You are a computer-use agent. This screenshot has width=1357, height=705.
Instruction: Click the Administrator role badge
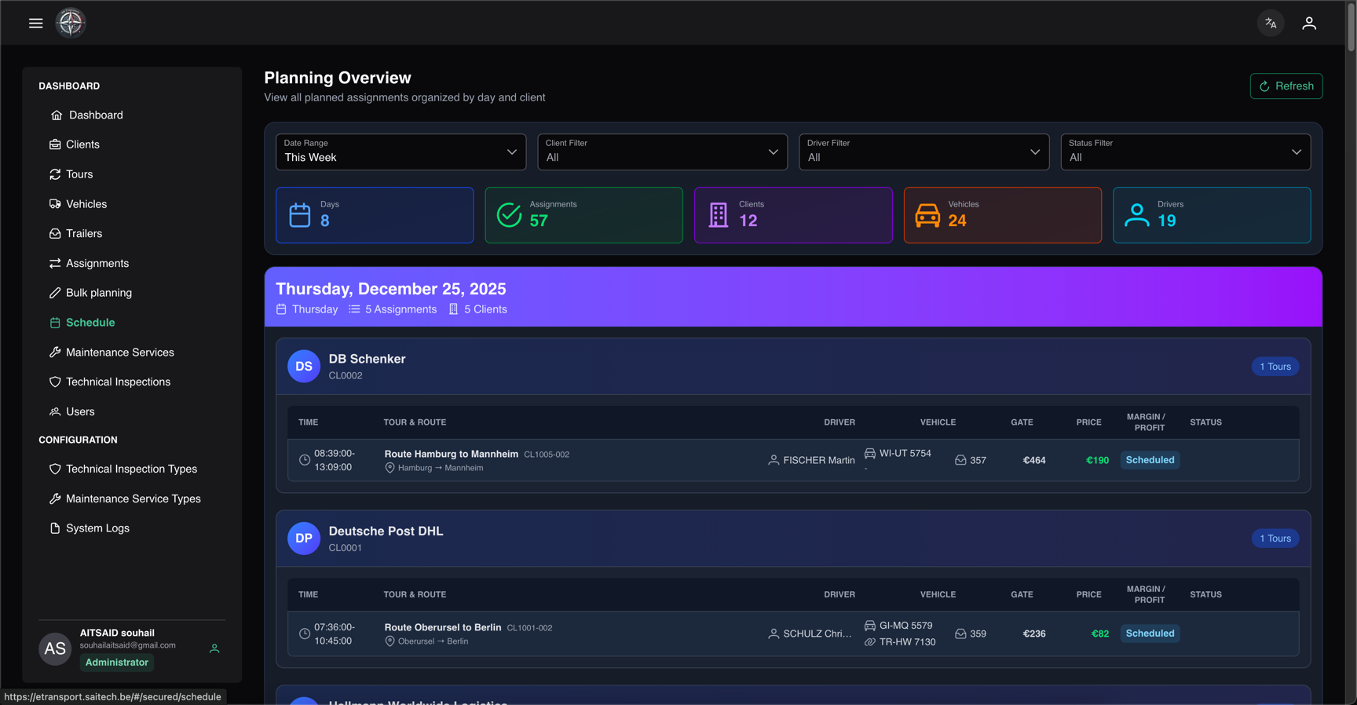tap(116, 663)
